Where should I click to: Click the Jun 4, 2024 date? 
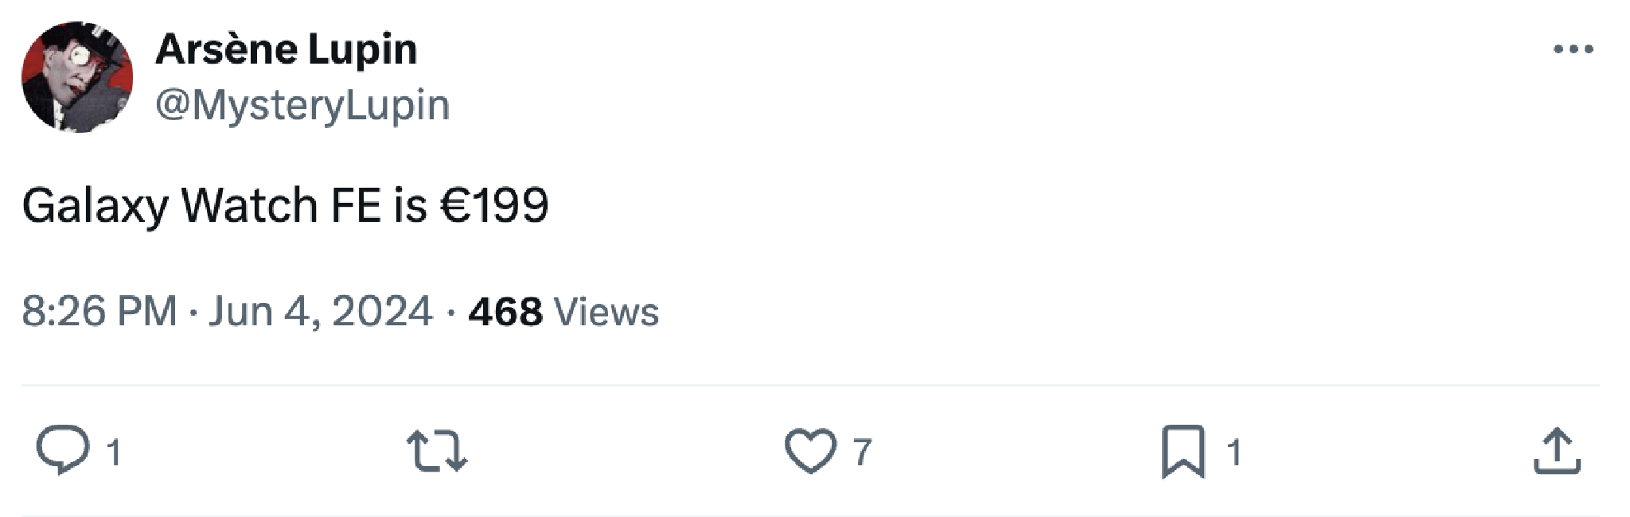[320, 311]
